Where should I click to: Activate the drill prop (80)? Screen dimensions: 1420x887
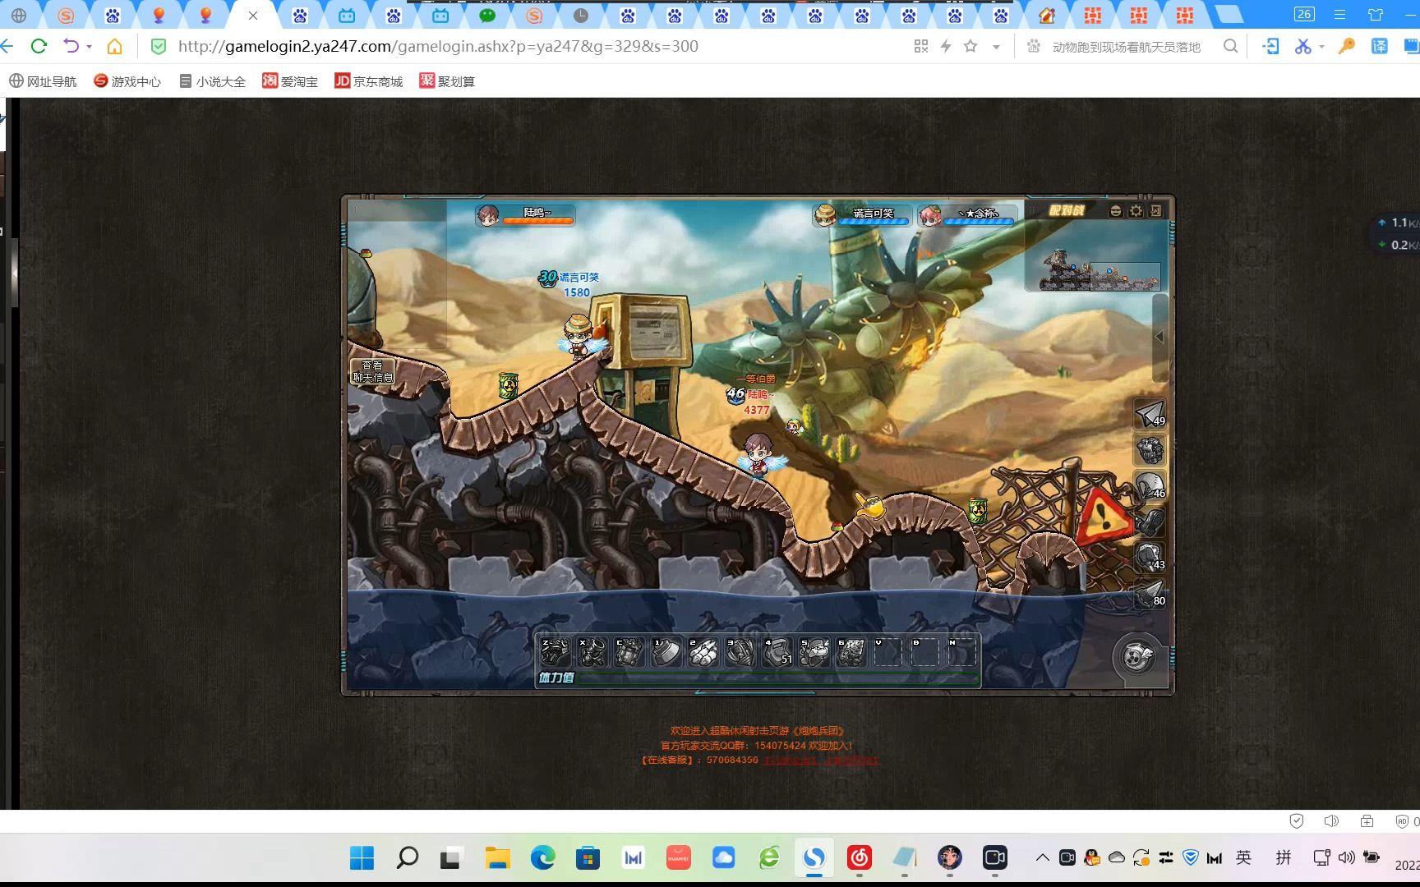(x=1150, y=594)
